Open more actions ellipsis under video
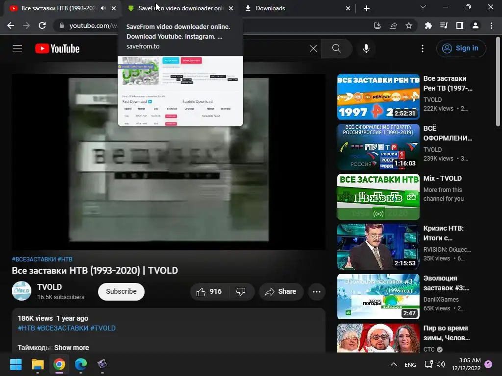This screenshot has height=376, width=502. coord(317,292)
